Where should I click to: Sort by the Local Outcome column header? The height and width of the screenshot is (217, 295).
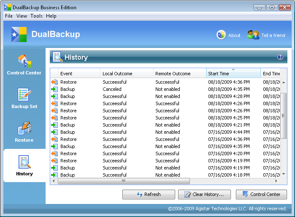point(127,74)
